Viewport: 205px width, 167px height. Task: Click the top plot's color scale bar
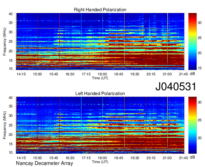(192, 41)
